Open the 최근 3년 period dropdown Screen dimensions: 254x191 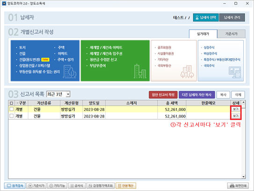point(58,94)
